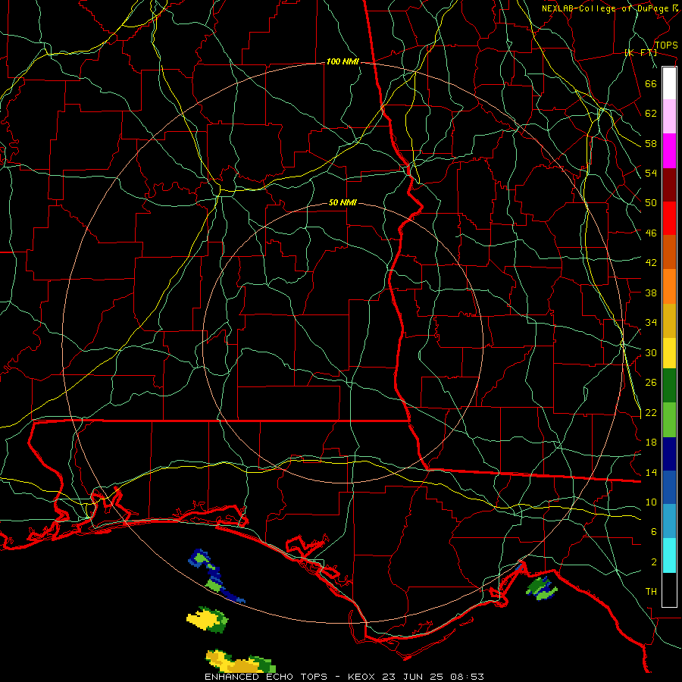The width and height of the screenshot is (682, 682).
Task: Click the legend value 22
Action: [x=651, y=412]
